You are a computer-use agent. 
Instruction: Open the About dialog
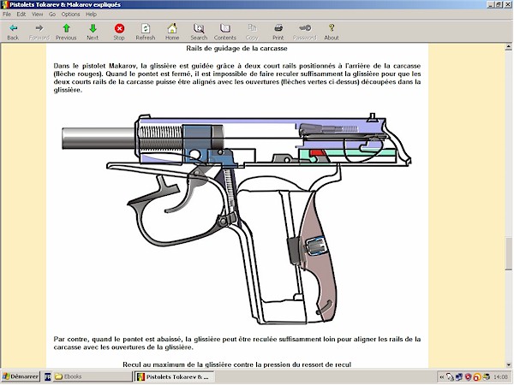332,32
